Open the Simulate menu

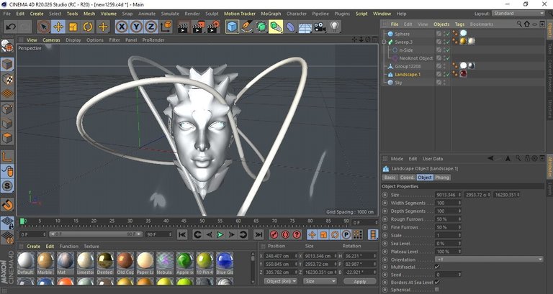[x=170, y=14]
